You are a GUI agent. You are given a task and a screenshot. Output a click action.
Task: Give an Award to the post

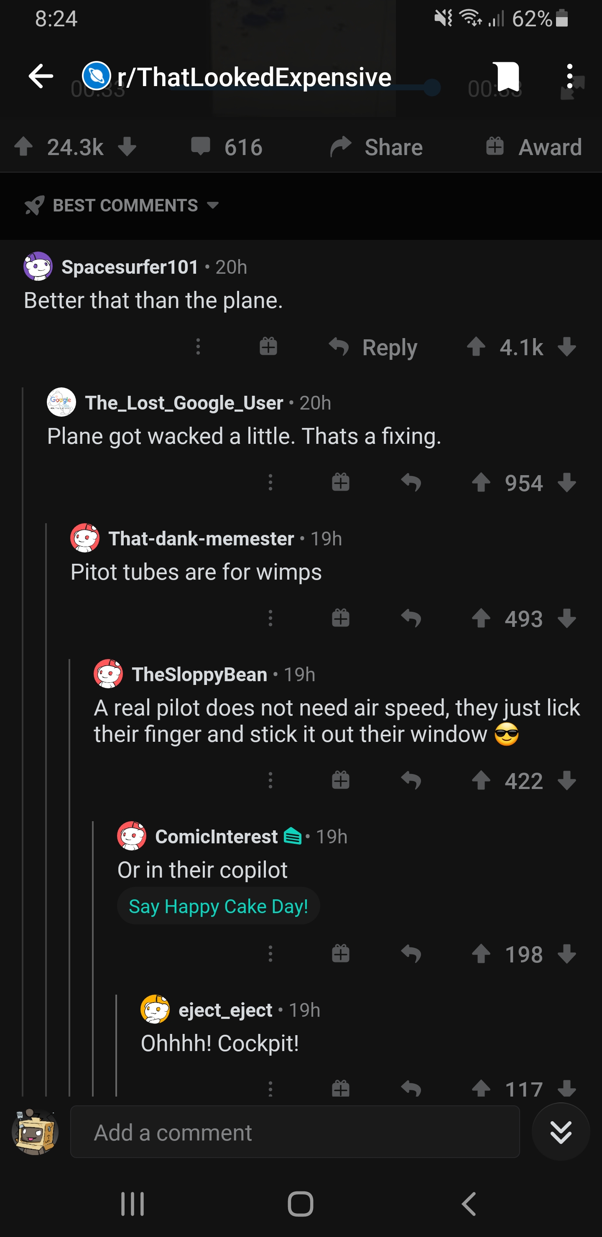[x=534, y=147]
